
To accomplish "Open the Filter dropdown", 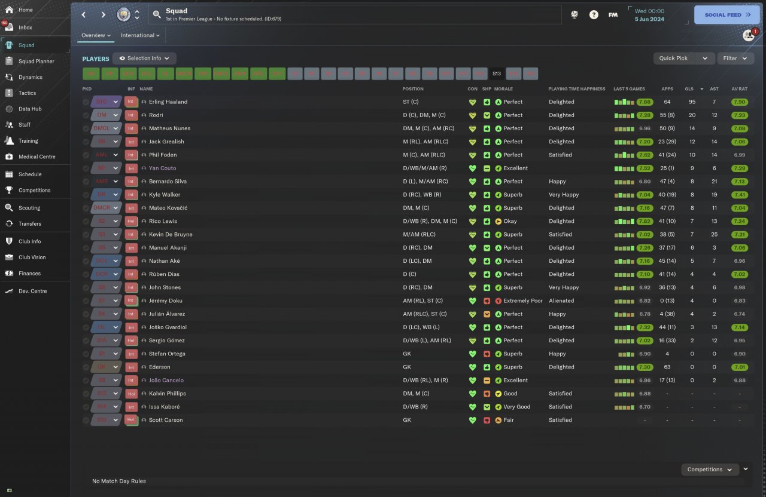I will click(735, 59).
